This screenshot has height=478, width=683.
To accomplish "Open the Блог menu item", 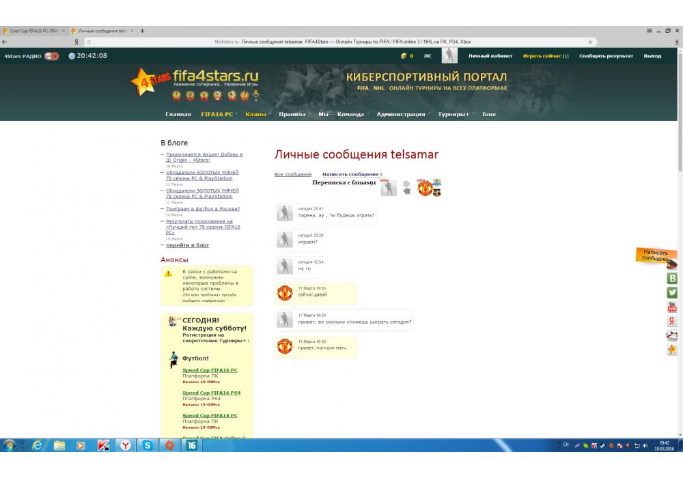I will [490, 114].
